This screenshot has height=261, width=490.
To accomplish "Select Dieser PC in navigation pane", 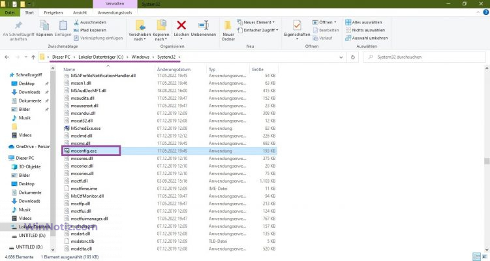I will pos(22,158).
